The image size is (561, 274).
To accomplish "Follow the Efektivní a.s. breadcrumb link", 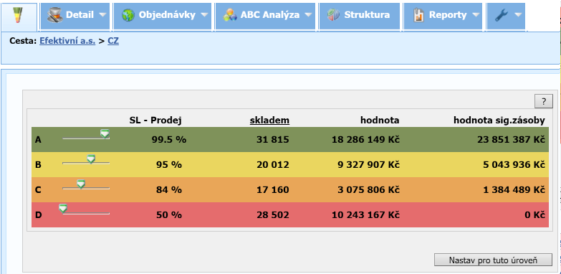I will coord(67,41).
